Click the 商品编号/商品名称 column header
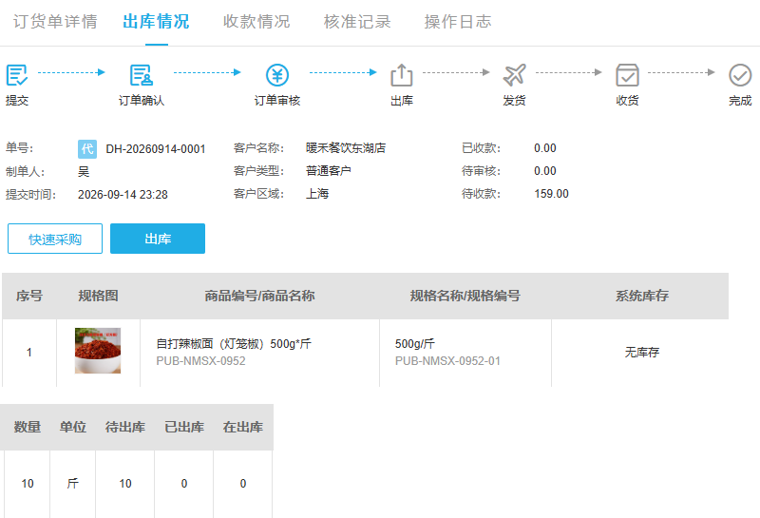The image size is (760, 518). [x=259, y=296]
